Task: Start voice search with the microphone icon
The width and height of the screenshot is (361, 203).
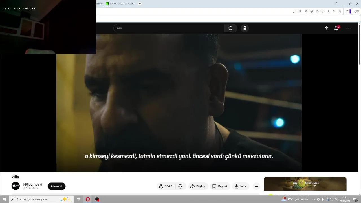Action: (x=245, y=28)
